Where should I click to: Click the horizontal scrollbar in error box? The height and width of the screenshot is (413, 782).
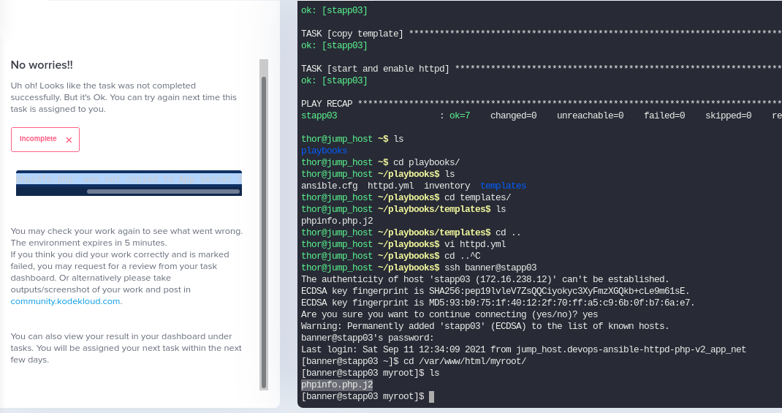tap(163, 192)
